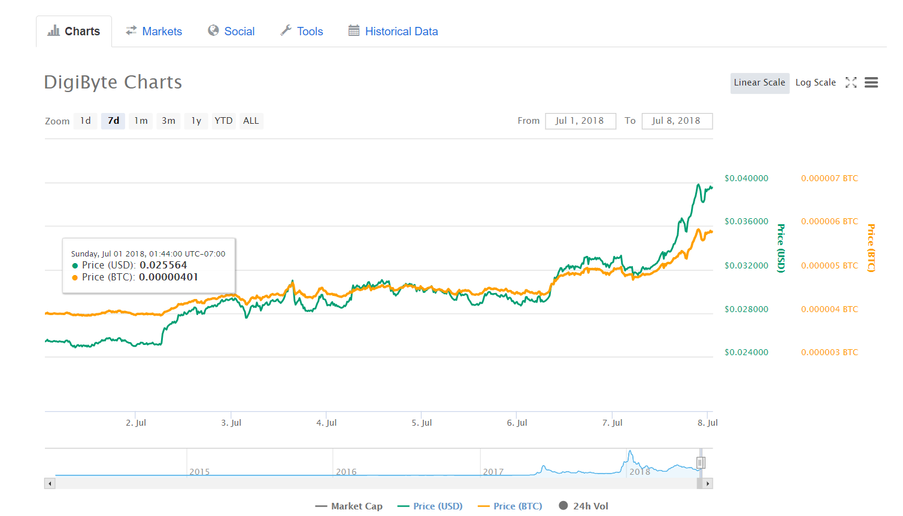The height and width of the screenshot is (516, 903).
Task: Switch to the Markets tab
Action: (154, 31)
